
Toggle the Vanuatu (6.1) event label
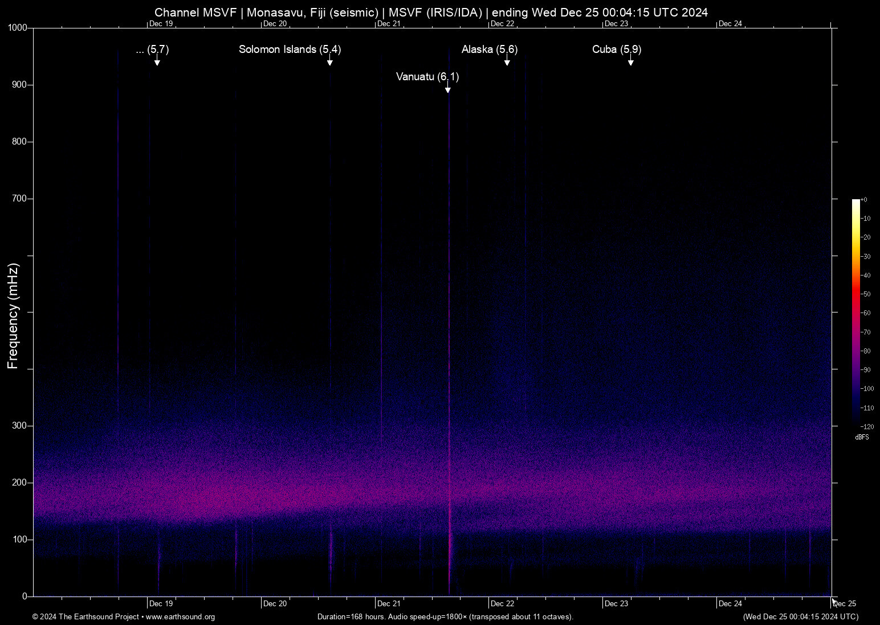tap(428, 77)
